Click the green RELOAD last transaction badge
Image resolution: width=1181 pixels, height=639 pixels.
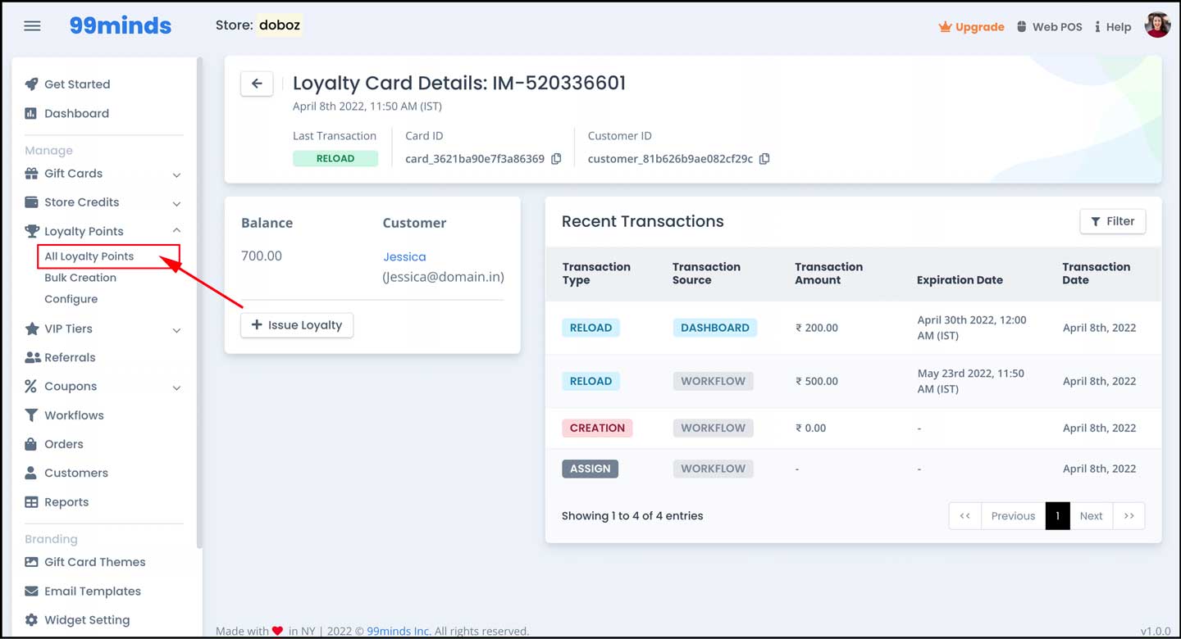point(335,159)
